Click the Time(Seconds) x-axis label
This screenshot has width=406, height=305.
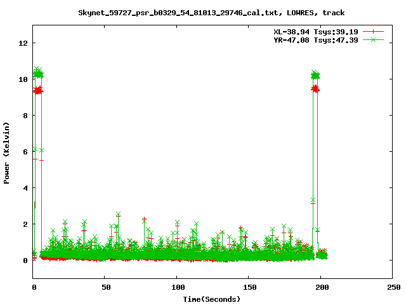[213, 299]
